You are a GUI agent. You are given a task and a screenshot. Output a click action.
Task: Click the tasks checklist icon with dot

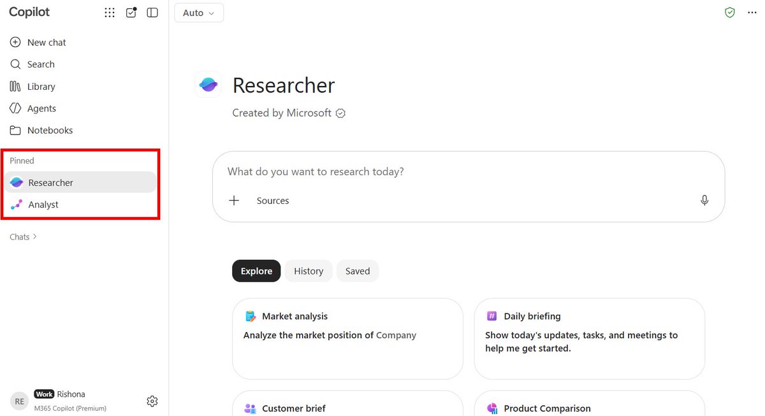[131, 12]
